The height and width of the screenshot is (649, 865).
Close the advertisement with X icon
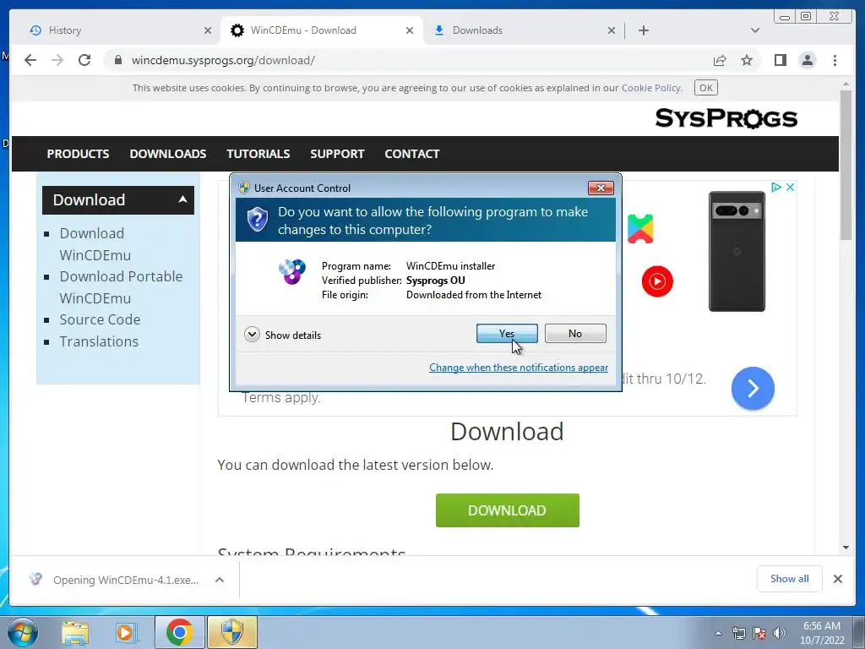pyautogui.click(x=790, y=187)
